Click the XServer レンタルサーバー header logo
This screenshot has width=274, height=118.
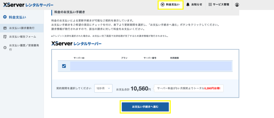(x=28, y=5)
